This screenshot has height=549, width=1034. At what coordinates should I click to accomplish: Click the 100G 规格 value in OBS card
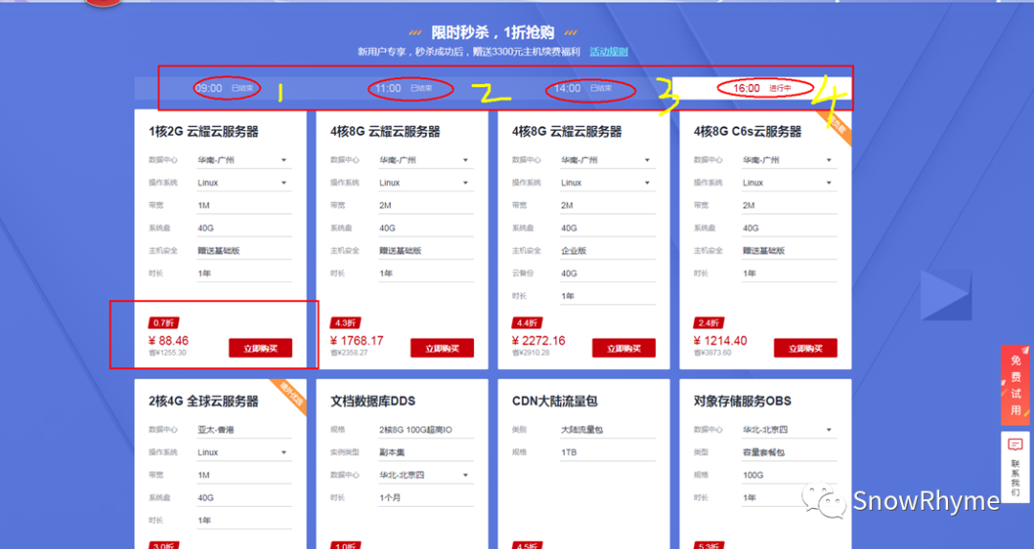tap(753, 475)
